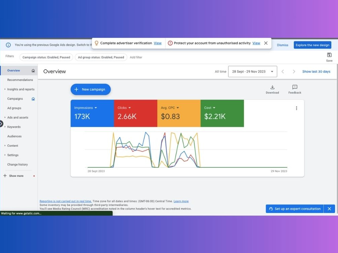The width and height of the screenshot is (338, 253).
Task: Select Overview in the sidebar
Action: pos(14,71)
